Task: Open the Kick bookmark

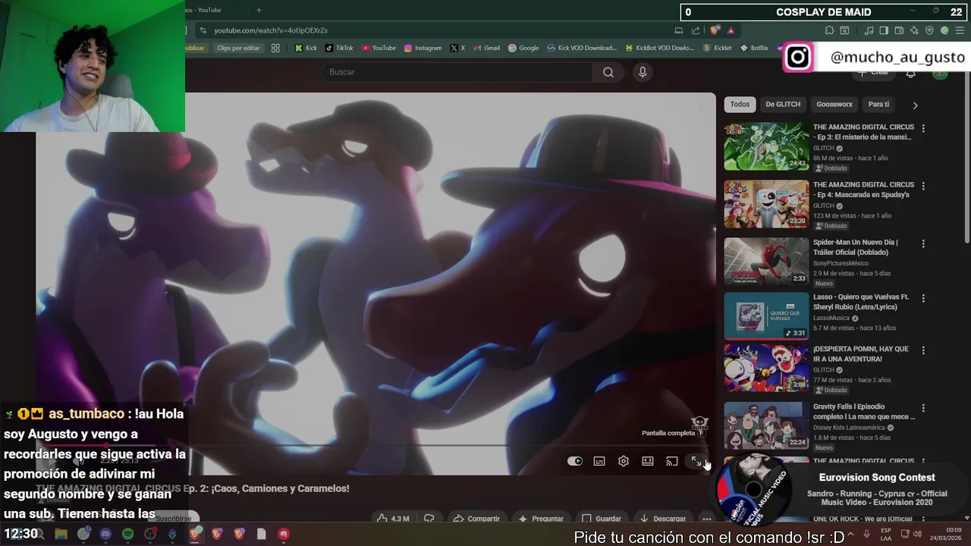Action: [306, 48]
